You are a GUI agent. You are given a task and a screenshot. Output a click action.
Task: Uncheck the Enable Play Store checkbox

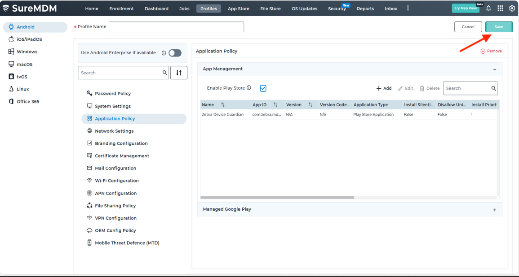click(x=263, y=88)
